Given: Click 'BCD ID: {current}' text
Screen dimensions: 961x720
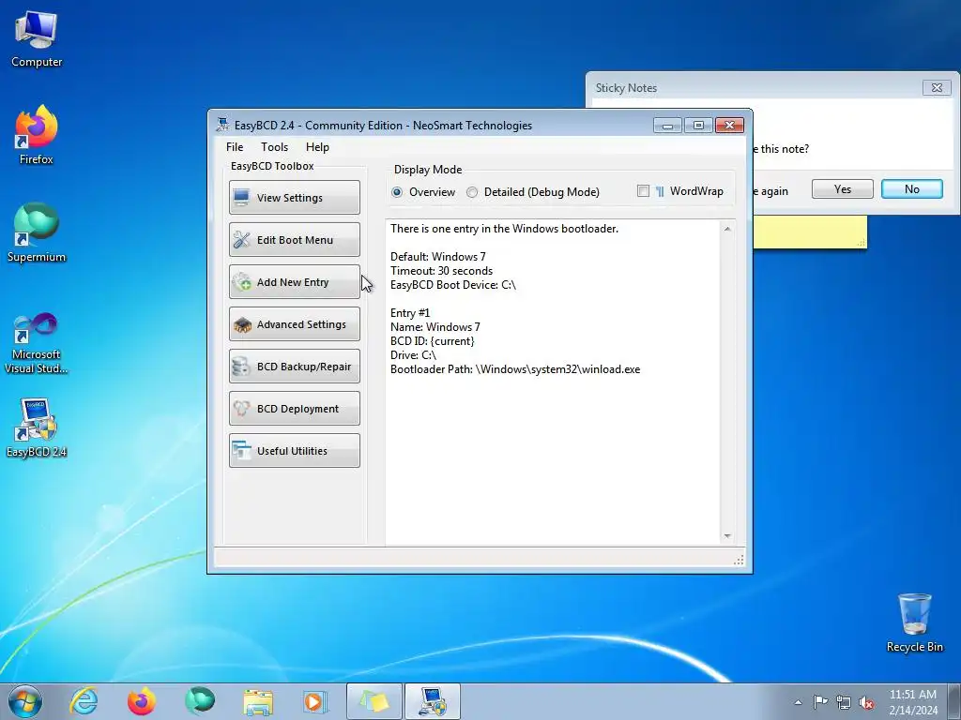Looking at the screenshot, I should point(432,341).
